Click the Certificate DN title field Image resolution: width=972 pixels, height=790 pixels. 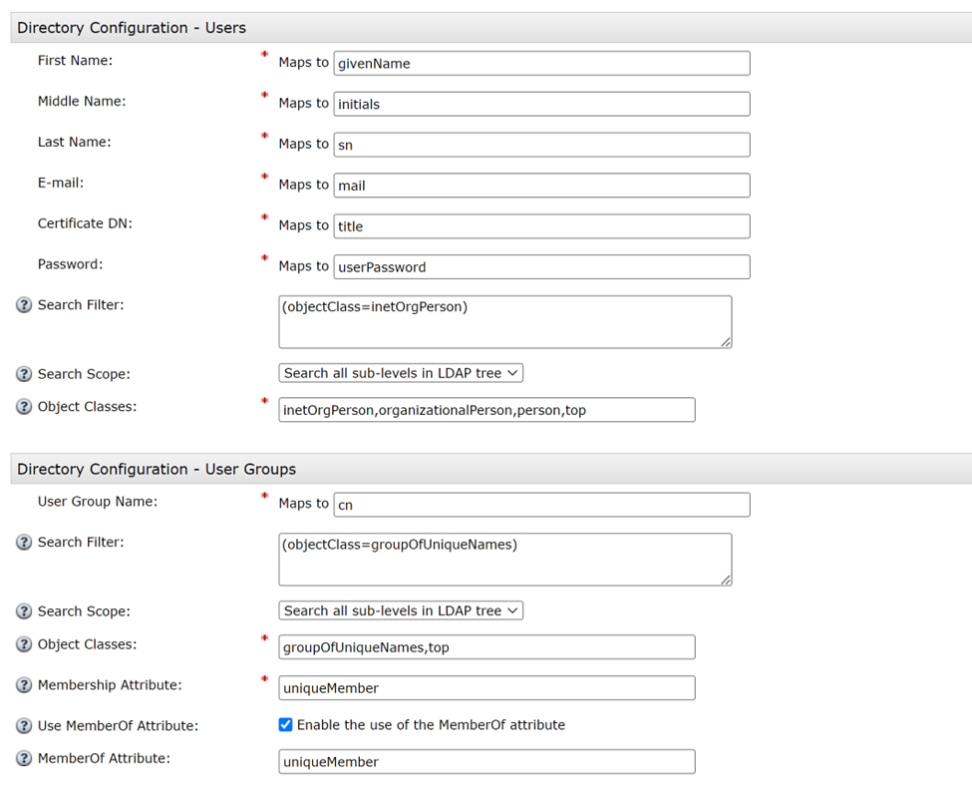click(541, 226)
